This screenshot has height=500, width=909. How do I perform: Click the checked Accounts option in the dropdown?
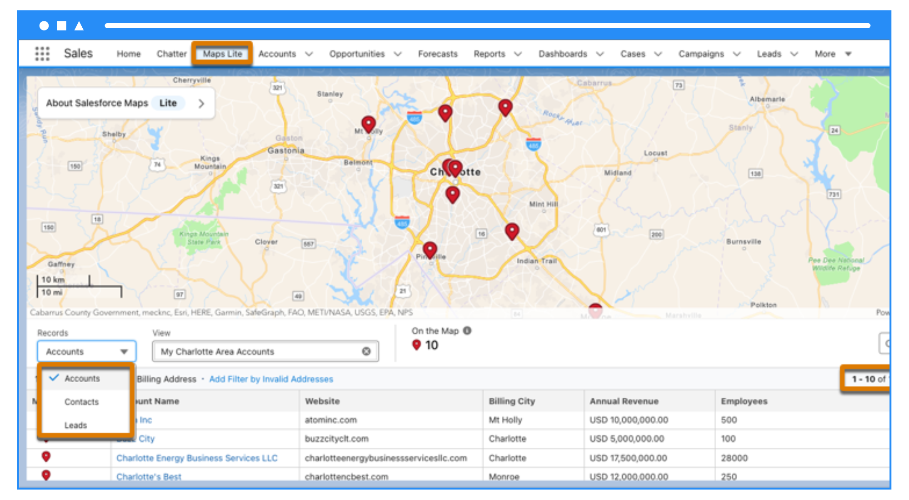point(83,378)
